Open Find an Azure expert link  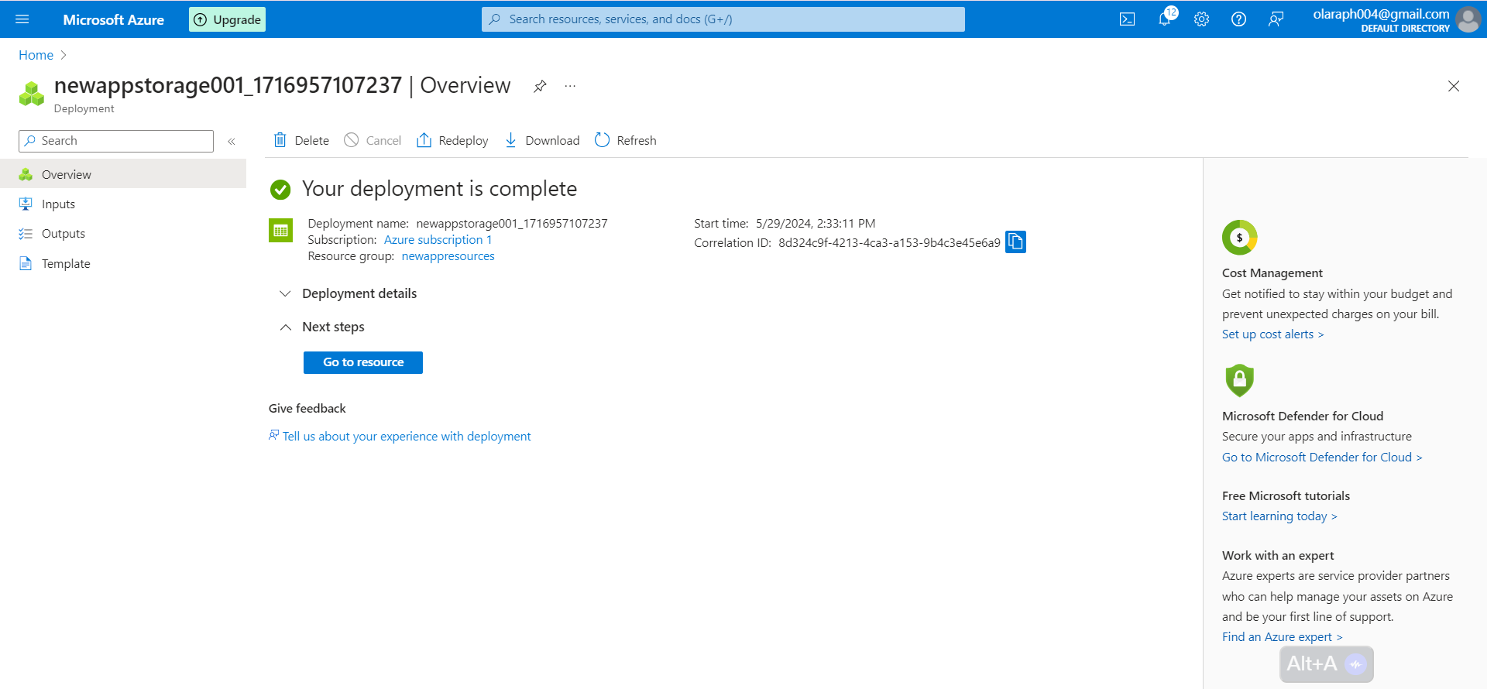point(1283,637)
